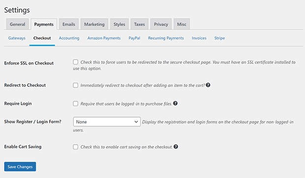Go to the Stripe settings link
305x178 pixels.
pyautogui.click(x=219, y=38)
